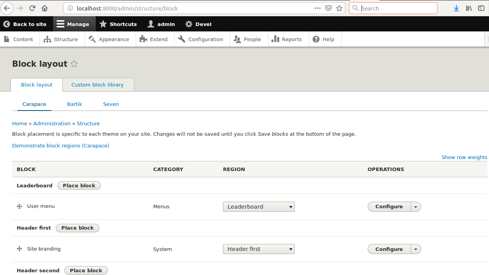Click the Configure button for Site branding
The width and height of the screenshot is (489, 275).
[x=389, y=249]
